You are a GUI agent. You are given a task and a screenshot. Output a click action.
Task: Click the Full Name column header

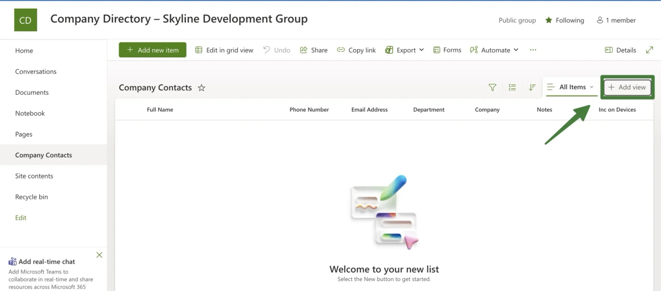(160, 110)
